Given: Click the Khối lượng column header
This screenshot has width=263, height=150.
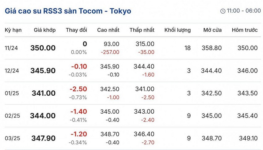Looking at the screenshot, I should [177, 30].
